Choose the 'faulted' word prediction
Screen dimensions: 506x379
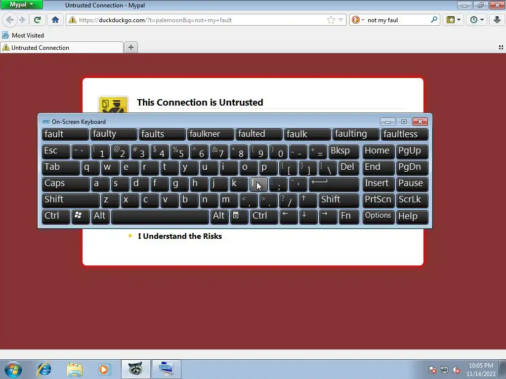259,134
